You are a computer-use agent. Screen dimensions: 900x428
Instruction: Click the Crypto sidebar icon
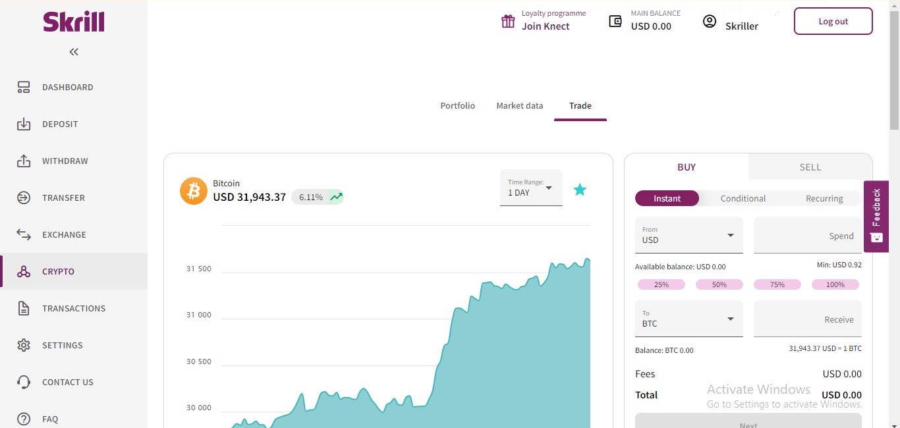click(x=24, y=271)
